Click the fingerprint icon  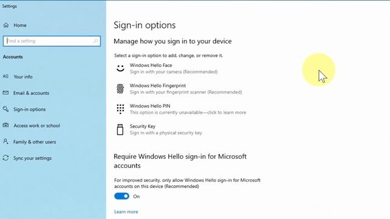coord(120,89)
